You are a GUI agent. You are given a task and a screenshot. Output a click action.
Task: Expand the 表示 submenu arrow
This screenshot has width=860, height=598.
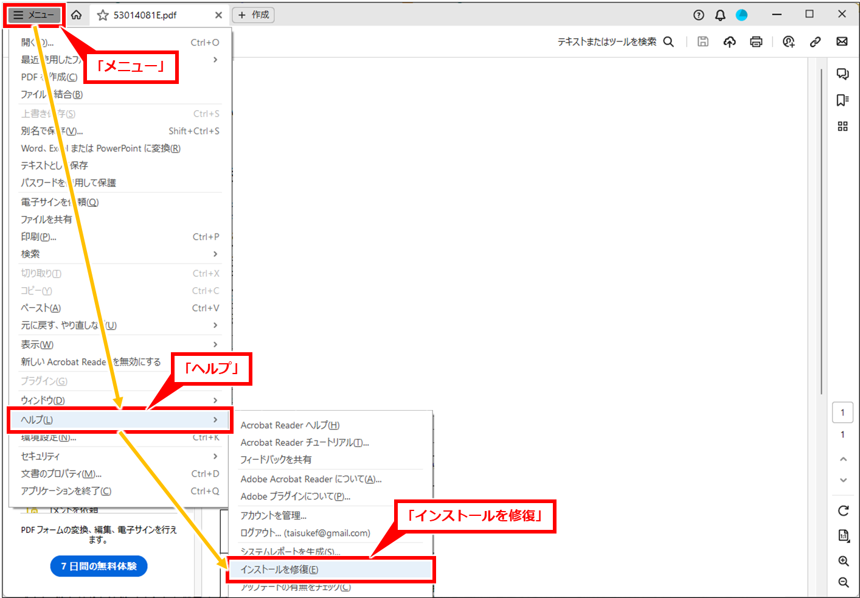tap(215, 344)
